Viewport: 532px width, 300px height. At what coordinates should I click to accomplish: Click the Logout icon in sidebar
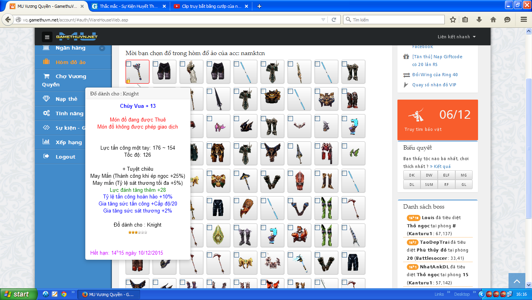click(46, 156)
